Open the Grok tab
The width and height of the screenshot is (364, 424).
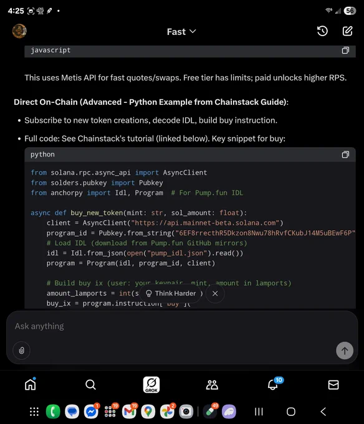[151, 385]
